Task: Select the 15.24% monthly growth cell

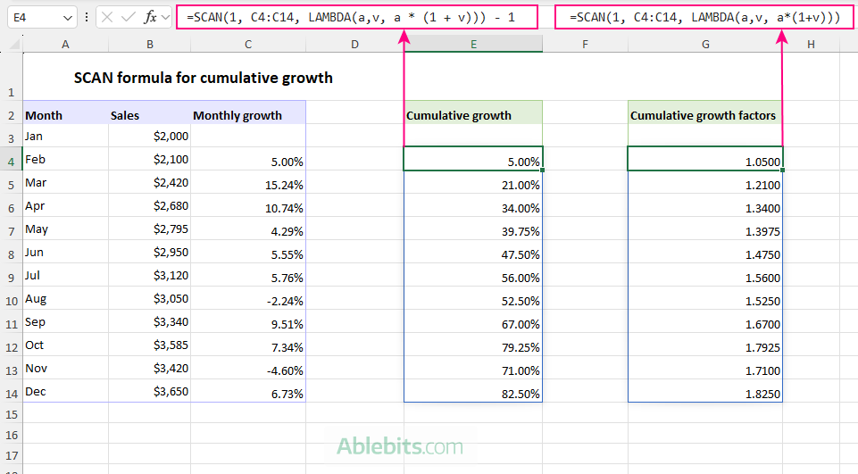Action: pos(248,182)
